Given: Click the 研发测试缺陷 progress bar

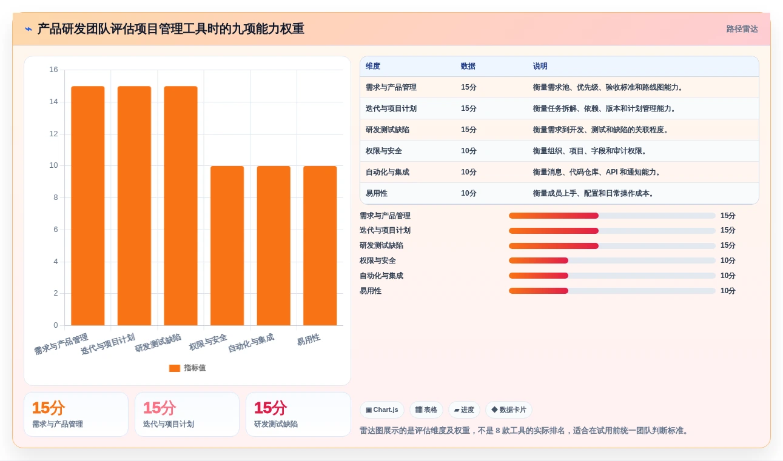Looking at the screenshot, I should coord(612,246).
